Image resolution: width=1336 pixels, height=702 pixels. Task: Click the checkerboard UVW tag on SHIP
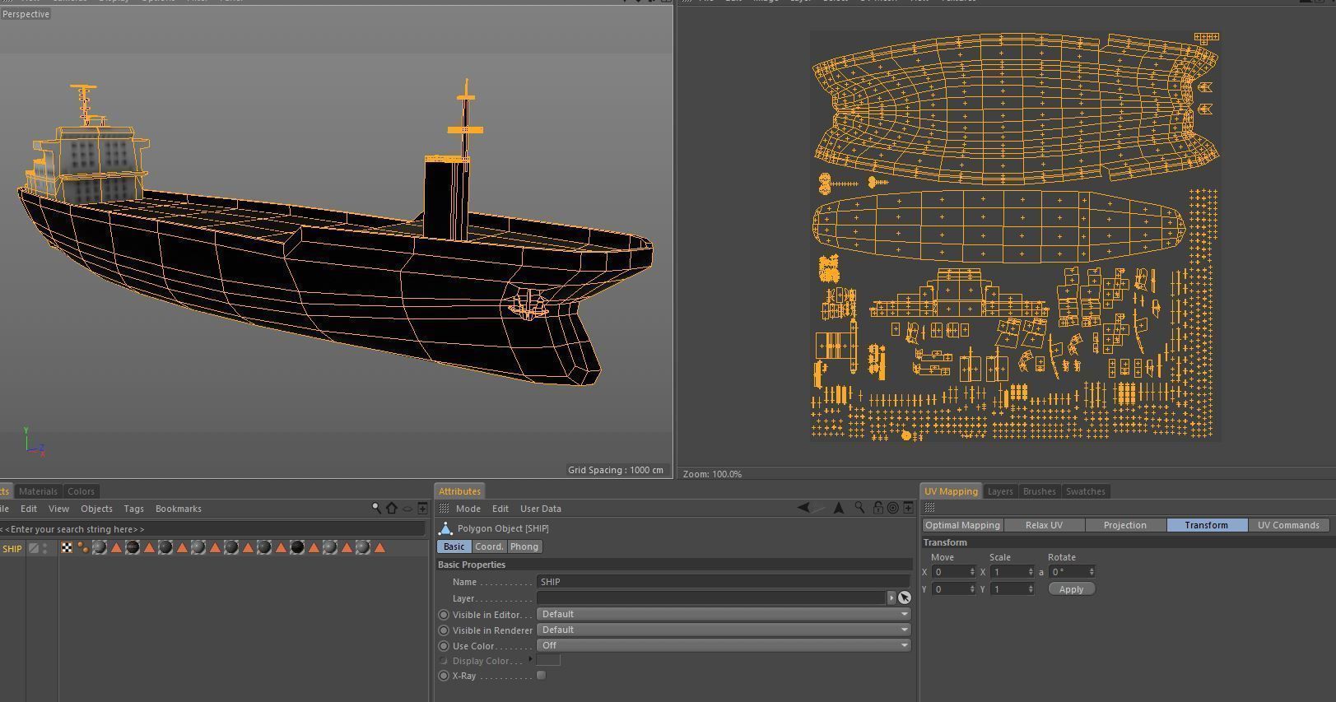(x=67, y=547)
